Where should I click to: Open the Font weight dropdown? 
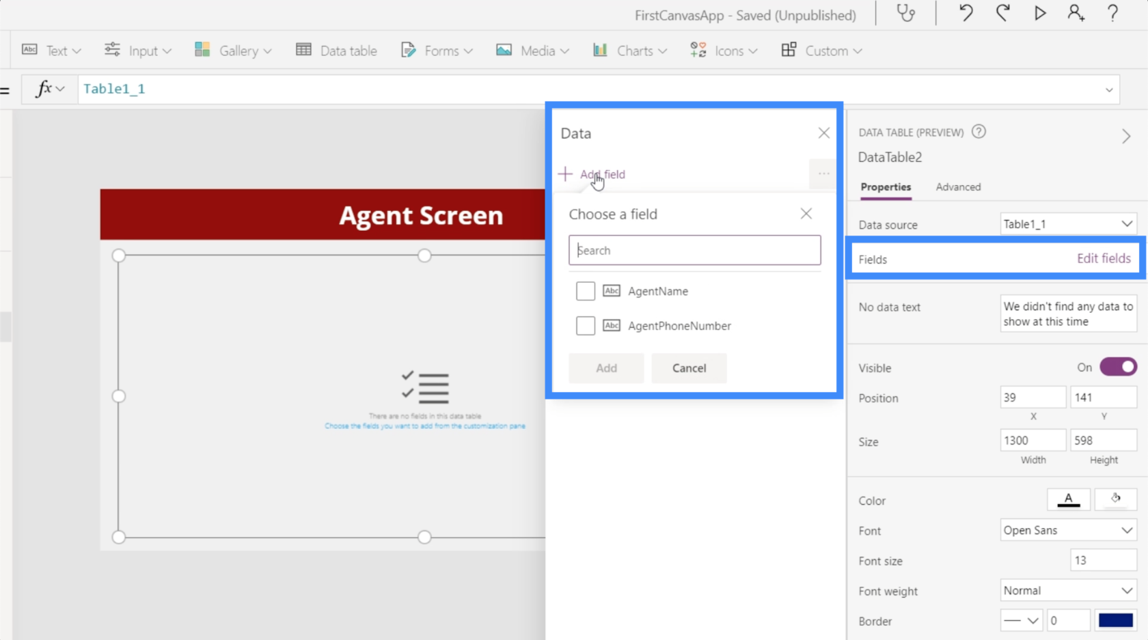click(x=1068, y=591)
